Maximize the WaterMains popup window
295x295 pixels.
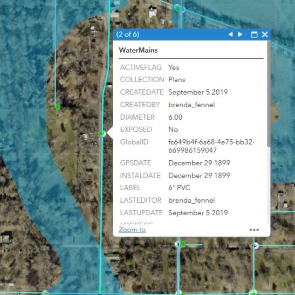coord(254,34)
